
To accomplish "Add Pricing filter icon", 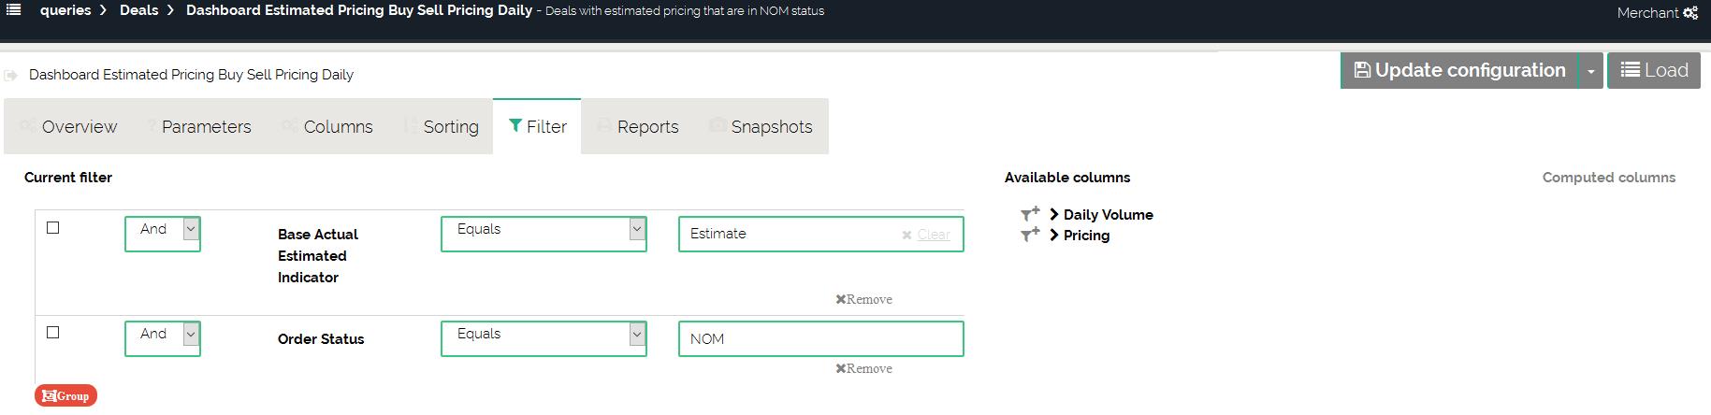I will click(x=1029, y=235).
